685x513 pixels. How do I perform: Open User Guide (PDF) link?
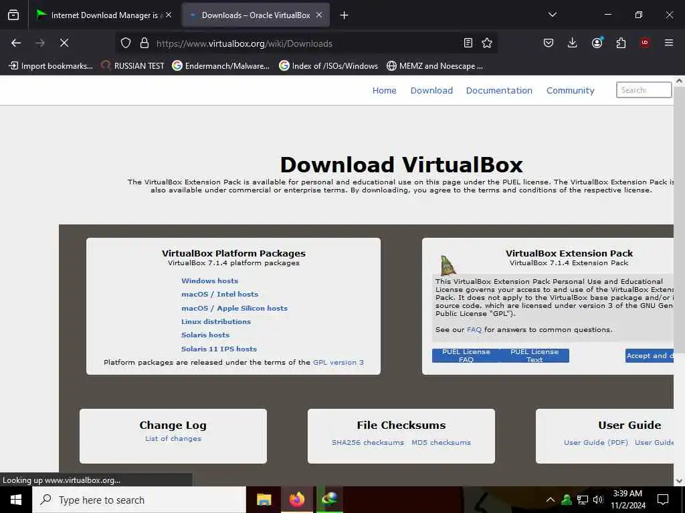click(x=596, y=443)
